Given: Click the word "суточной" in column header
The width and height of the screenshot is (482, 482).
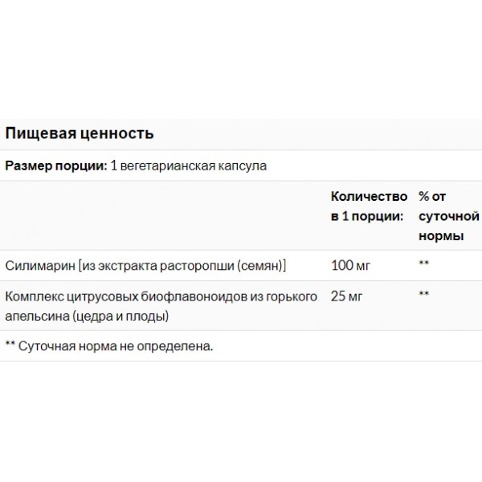Looking at the screenshot, I should [449, 216].
